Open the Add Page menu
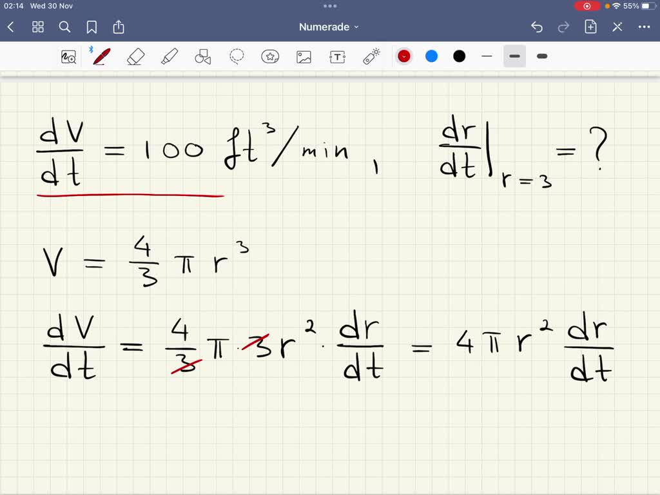 point(590,27)
